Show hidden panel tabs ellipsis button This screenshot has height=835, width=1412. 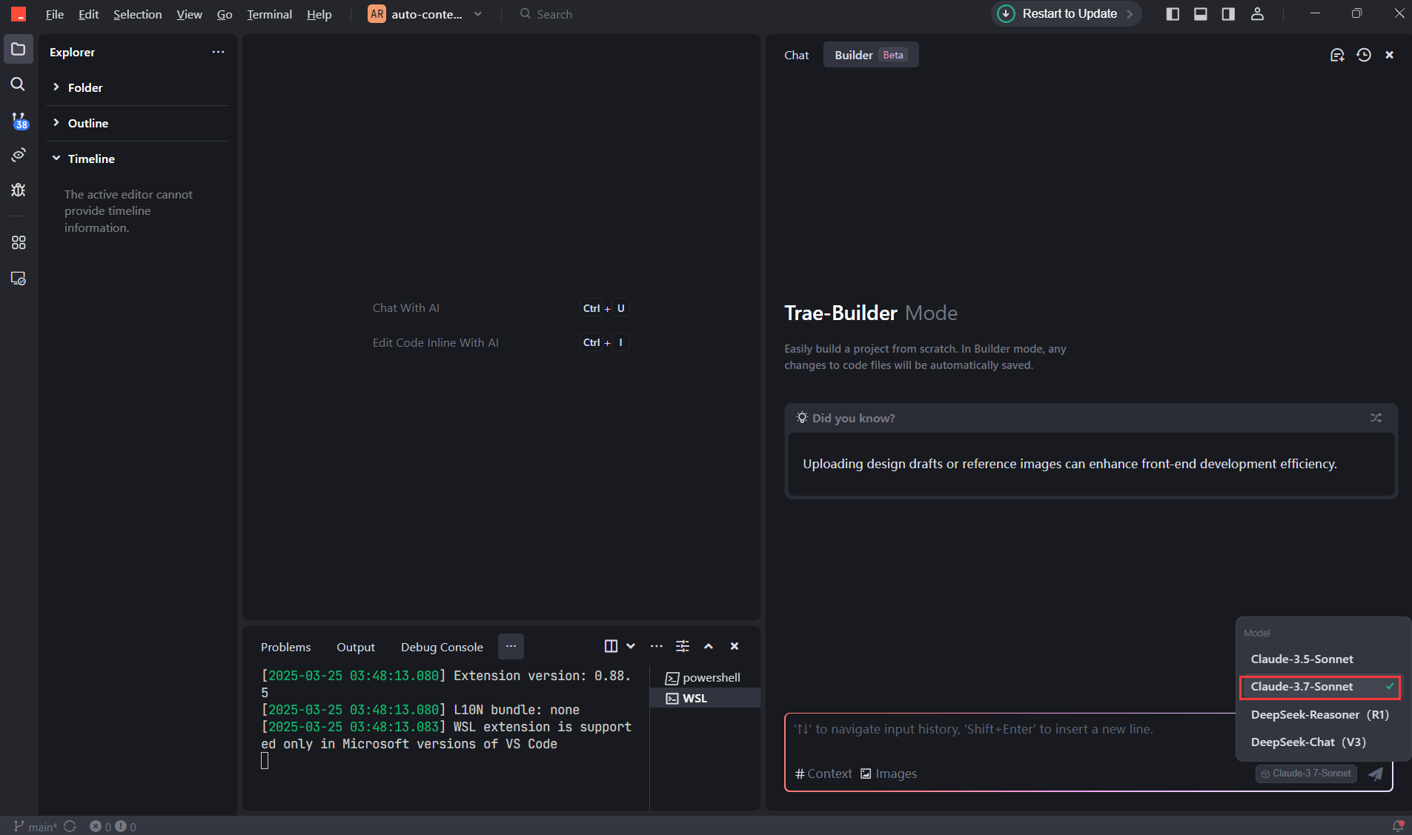[x=511, y=646]
